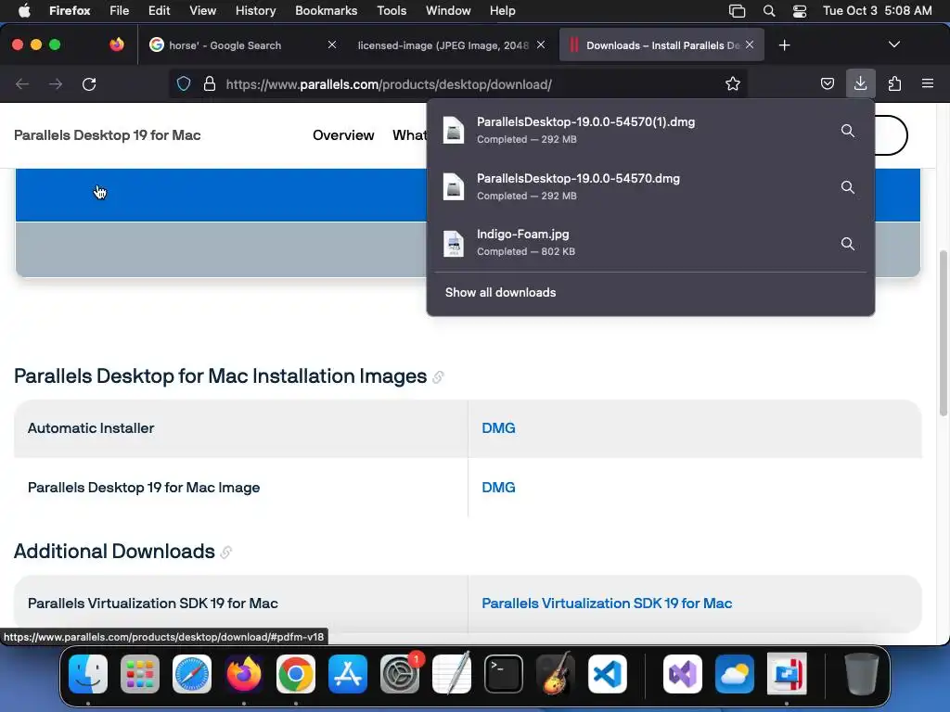
Task: Select the Downloads – Install Parallels tab
Action: click(x=661, y=44)
